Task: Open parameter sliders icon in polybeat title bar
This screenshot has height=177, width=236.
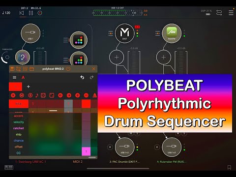Action: click(25, 69)
